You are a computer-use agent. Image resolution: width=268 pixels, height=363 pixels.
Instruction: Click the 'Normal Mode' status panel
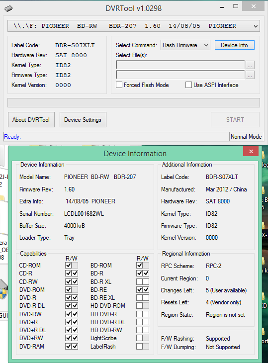[246, 137]
